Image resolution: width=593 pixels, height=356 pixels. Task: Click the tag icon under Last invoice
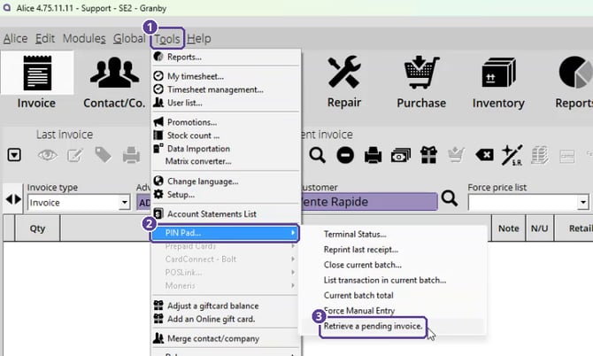click(x=103, y=155)
